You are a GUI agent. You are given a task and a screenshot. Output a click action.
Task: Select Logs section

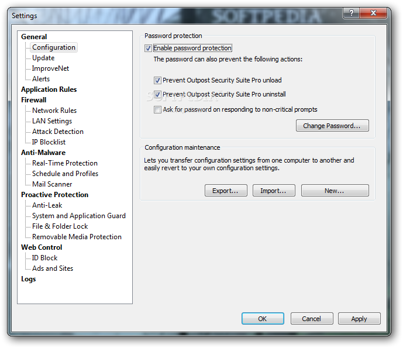tap(29, 279)
